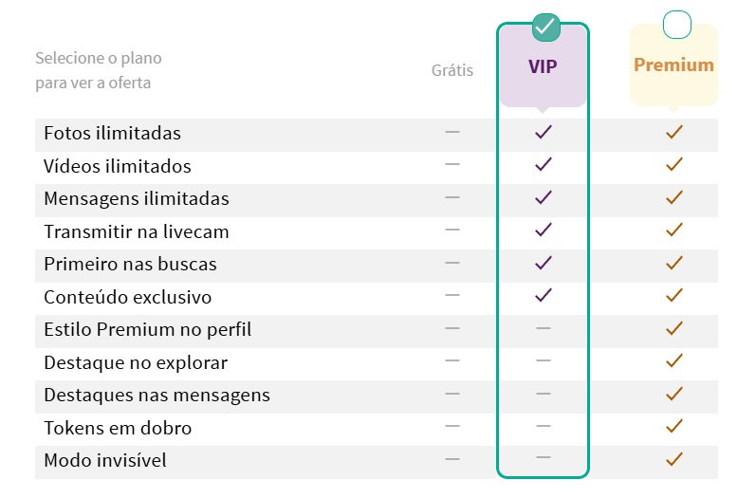Viewport: 756px width, 498px height.
Task: Click the Fotos ilimitadas feature label
Action: (x=112, y=133)
